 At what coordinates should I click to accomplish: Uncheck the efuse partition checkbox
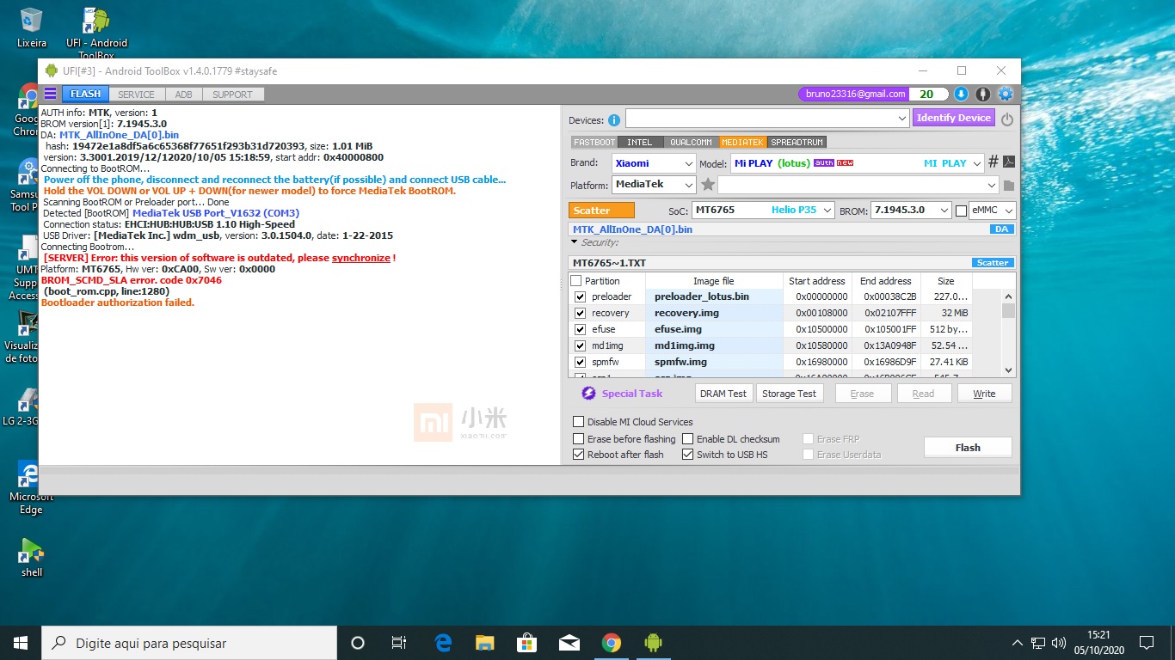point(580,329)
